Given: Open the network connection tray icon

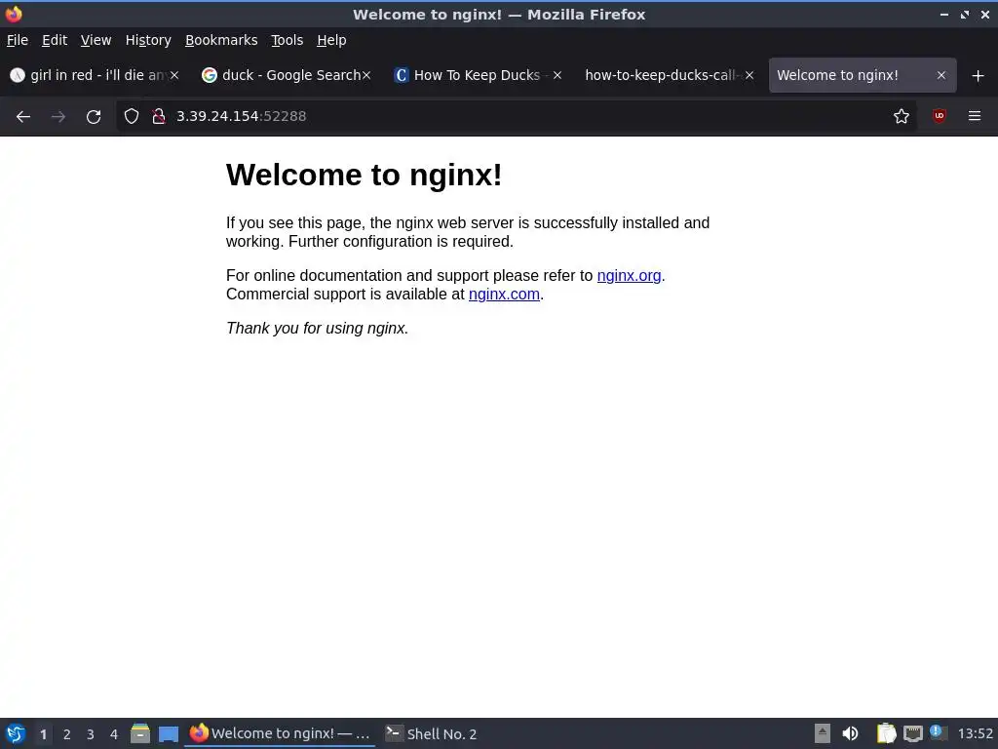Looking at the screenshot, I should pos(912,733).
